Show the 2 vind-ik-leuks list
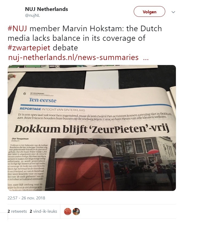Image resolution: width=221 pixels, height=225 pixels. [x=43, y=211]
